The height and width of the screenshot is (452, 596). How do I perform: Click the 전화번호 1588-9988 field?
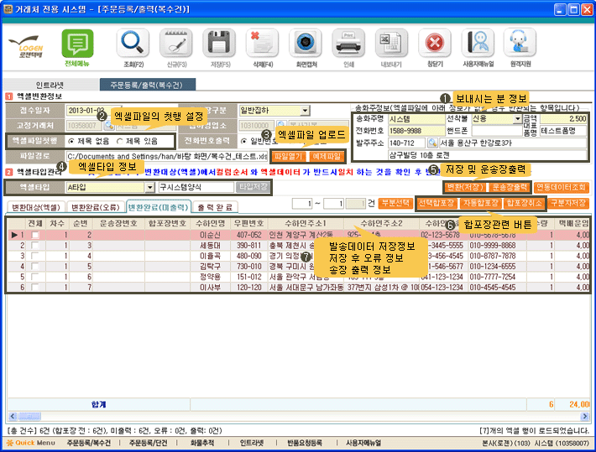416,131
